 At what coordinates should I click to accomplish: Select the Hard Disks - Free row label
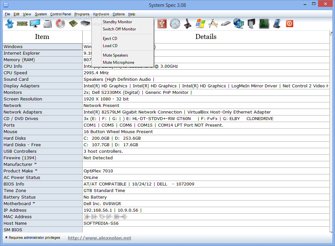pos(42,145)
